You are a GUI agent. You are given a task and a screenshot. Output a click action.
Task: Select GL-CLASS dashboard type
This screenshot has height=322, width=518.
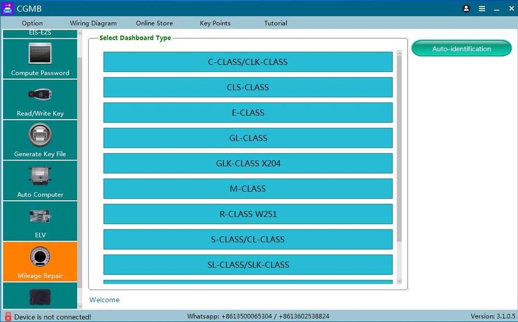[248, 138]
